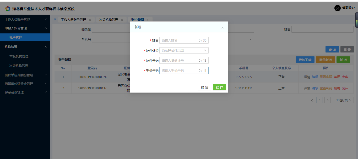Click the previous page arrow in pagination
This screenshot has width=358, height=159.
tap(312, 100)
